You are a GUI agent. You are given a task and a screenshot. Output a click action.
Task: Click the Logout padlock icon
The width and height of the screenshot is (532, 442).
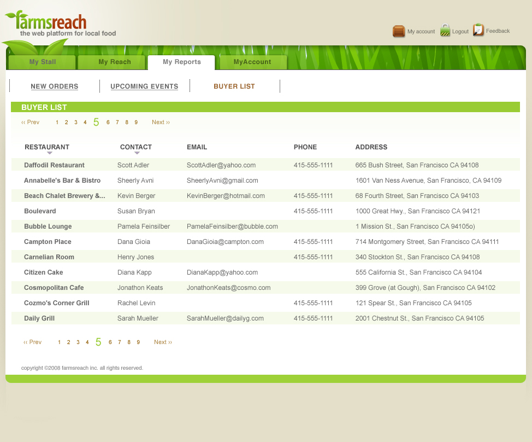[445, 31]
